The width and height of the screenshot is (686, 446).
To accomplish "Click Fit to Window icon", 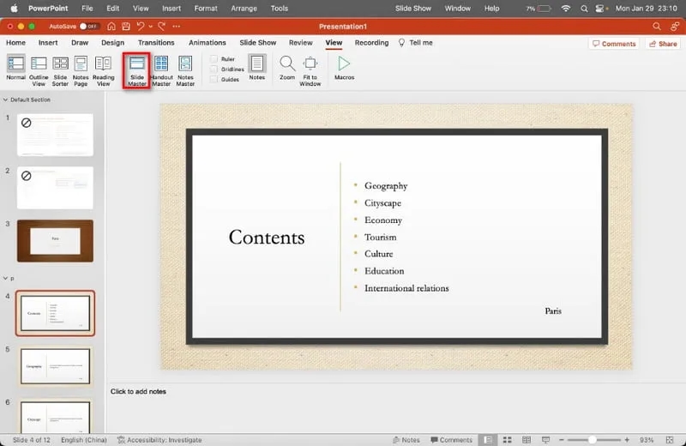I will pos(310,64).
